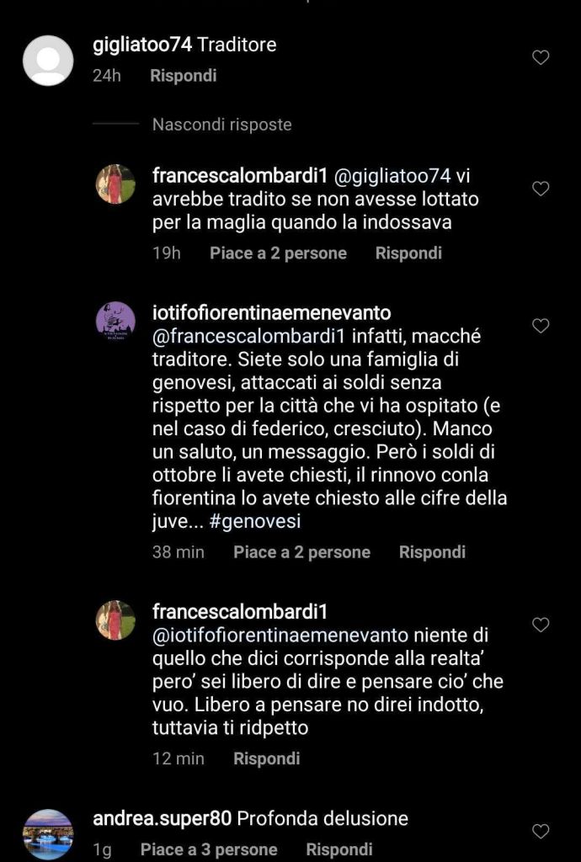Screen dimensions: 581x862
Task: Open gigliatoo74's default profile avatar
Action: [48, 61]
